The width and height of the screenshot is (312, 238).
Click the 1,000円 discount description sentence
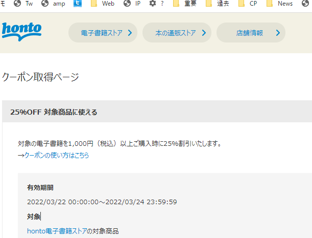120,143
